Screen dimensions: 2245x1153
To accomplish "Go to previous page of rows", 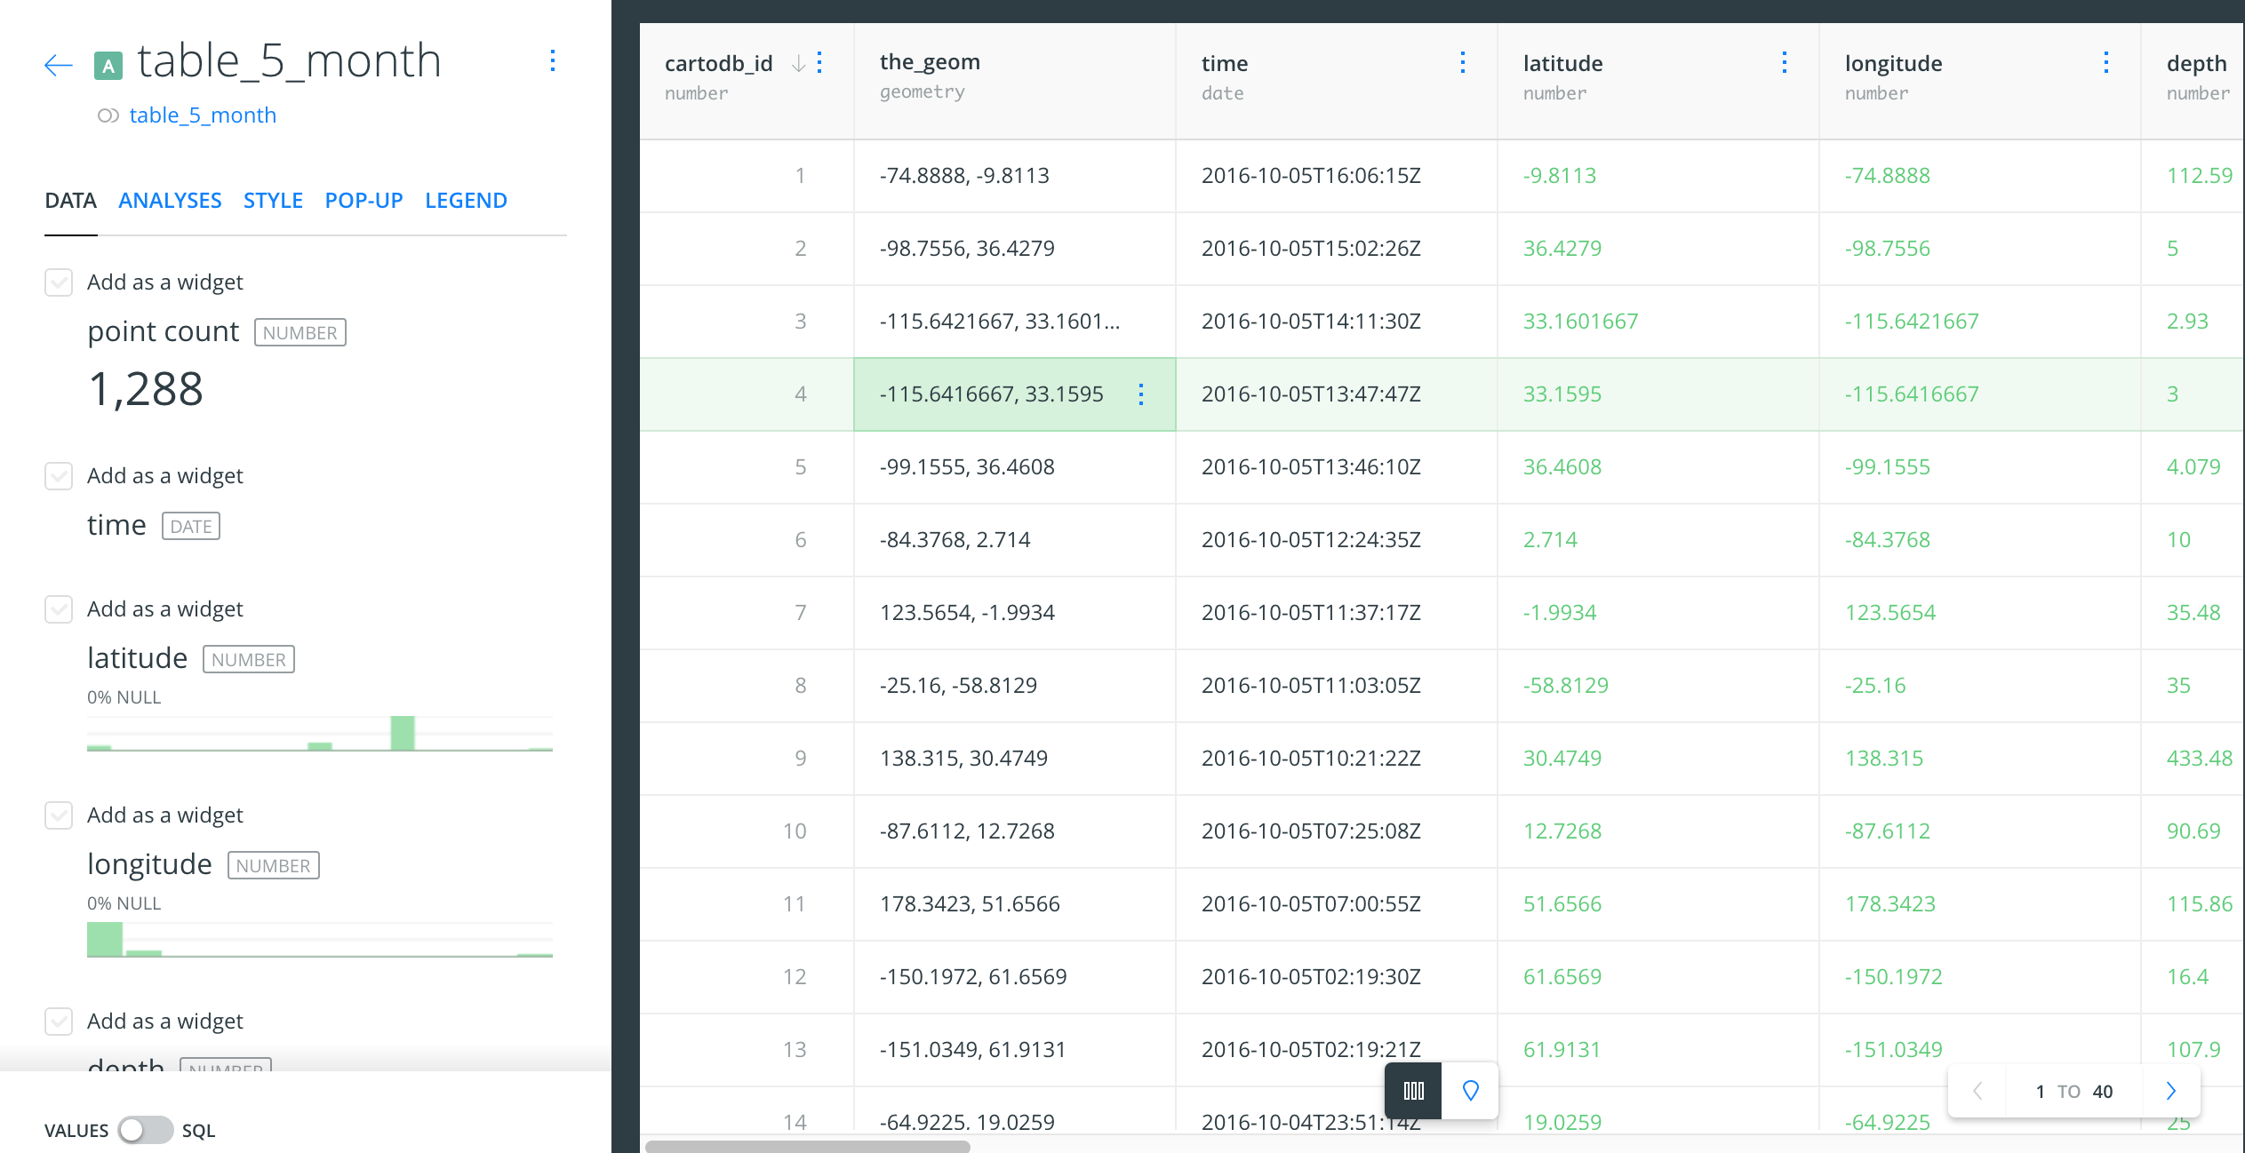I will point(1977,1091).
